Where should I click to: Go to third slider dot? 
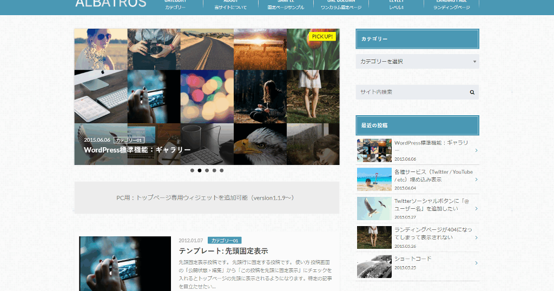coord(207,170)
